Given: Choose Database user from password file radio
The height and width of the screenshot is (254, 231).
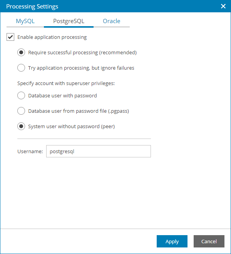Looking at the screenshot, I should click(21, 111).
